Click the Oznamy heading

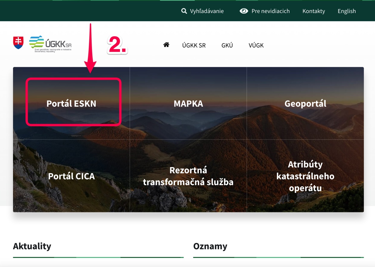[x=210, y=246]
